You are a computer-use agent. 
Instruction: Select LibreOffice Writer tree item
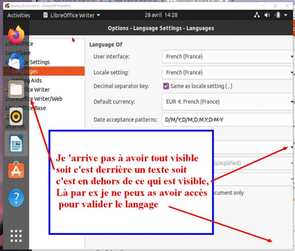[28, 90]
